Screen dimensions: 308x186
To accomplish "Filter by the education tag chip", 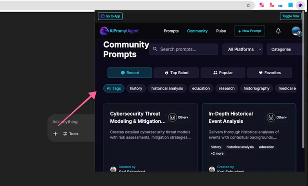I will (x=201, y=89).
